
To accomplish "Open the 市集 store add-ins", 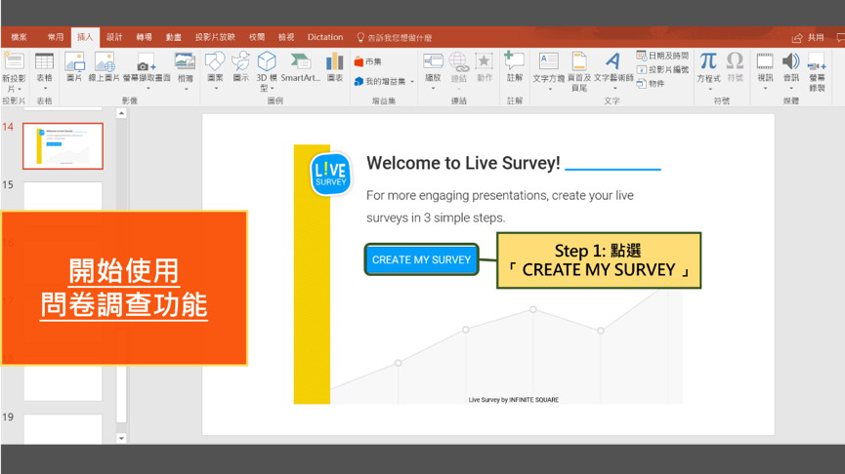I will (x=368, y=61).
